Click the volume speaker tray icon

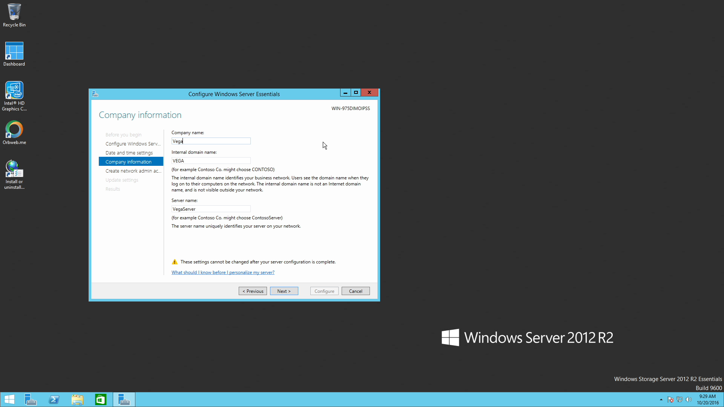[689, 399]
